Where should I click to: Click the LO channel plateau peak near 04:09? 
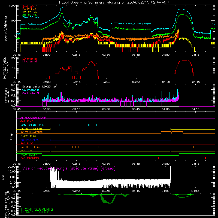184,60
